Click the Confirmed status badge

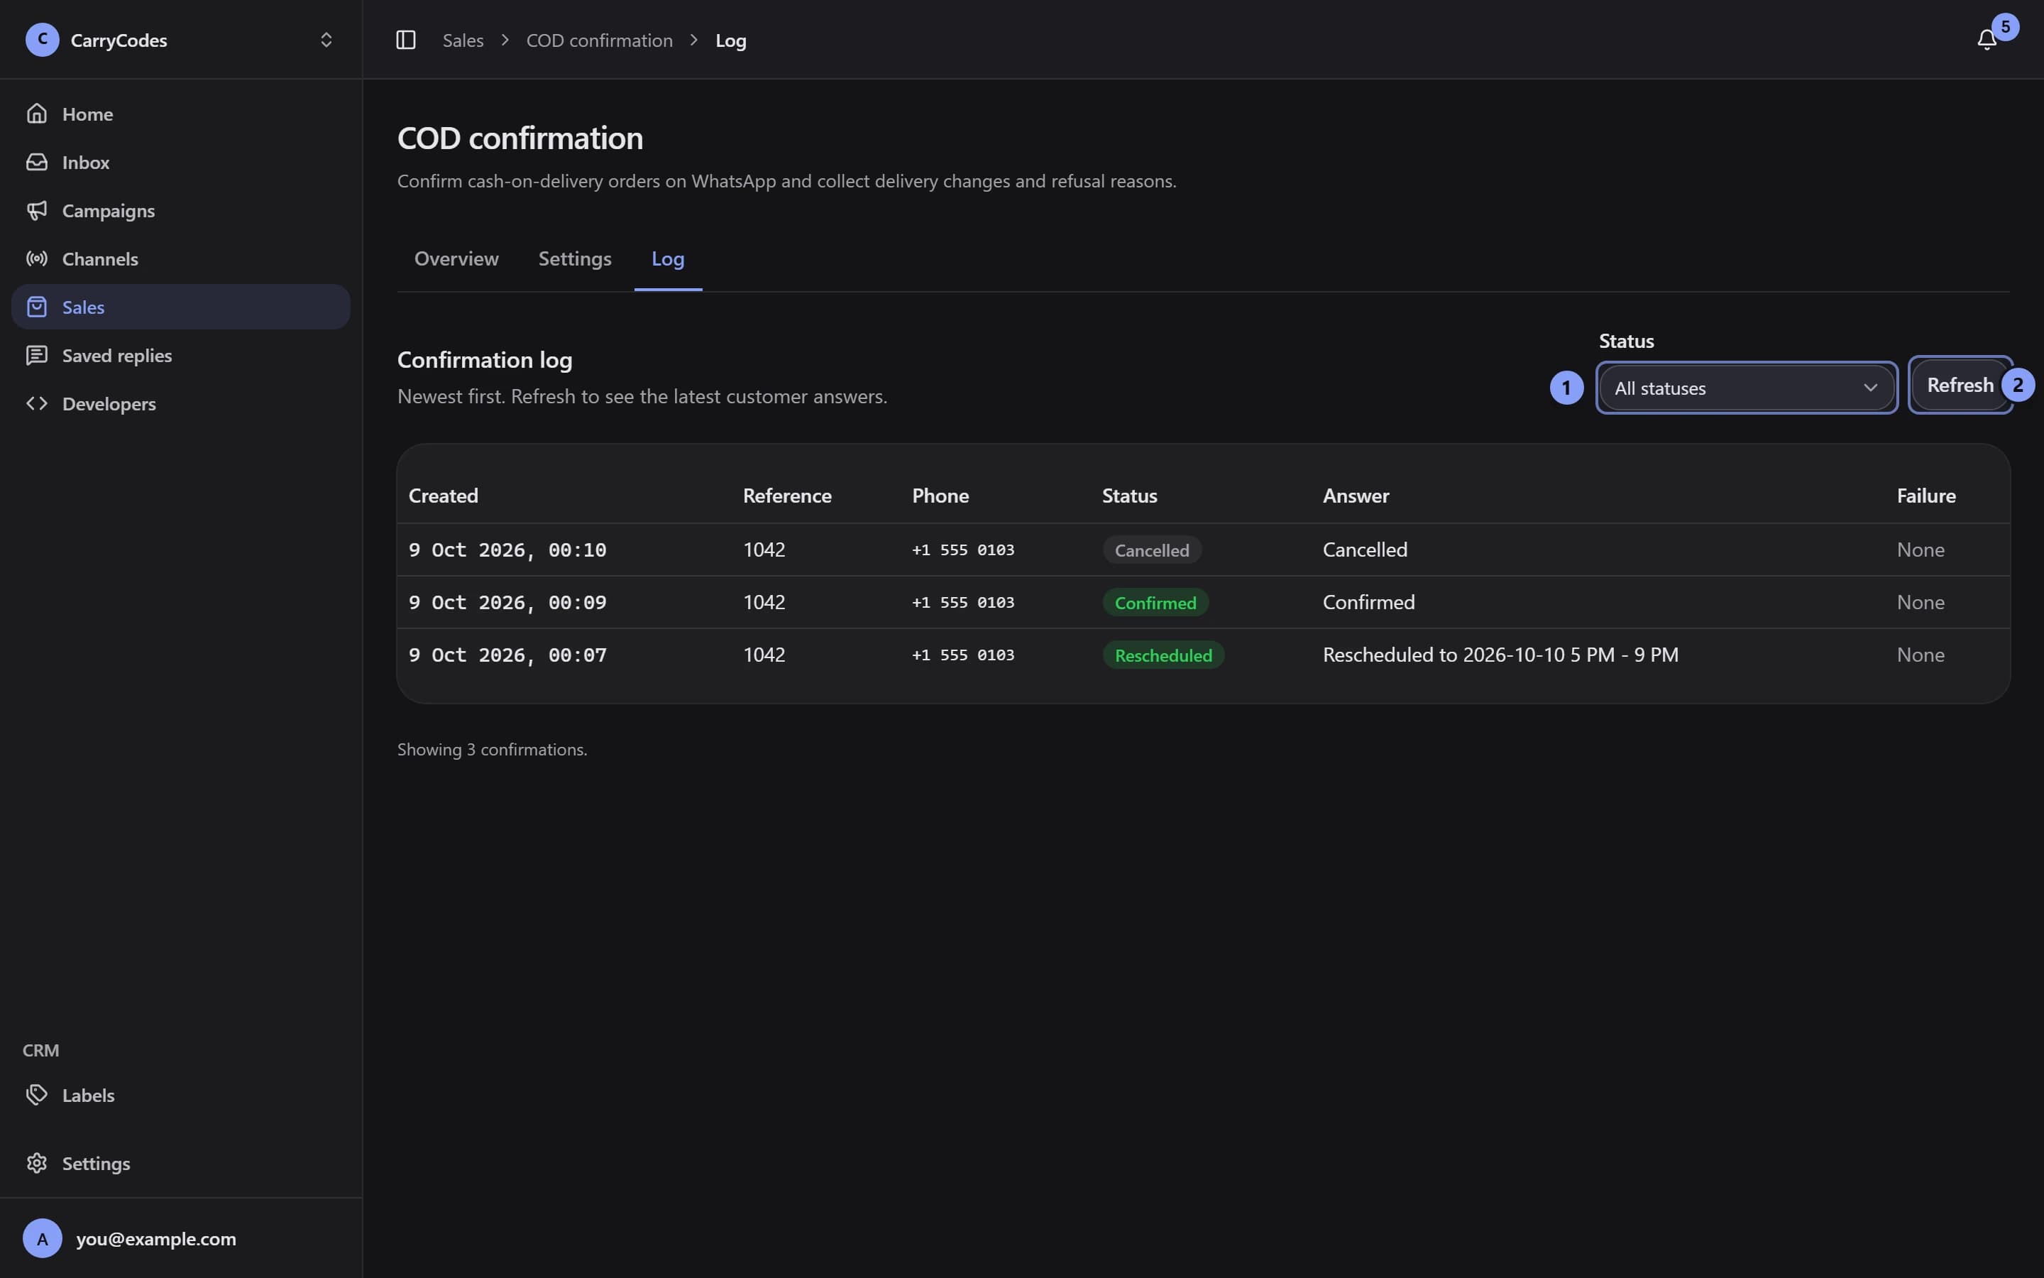tap(1155, 602)
